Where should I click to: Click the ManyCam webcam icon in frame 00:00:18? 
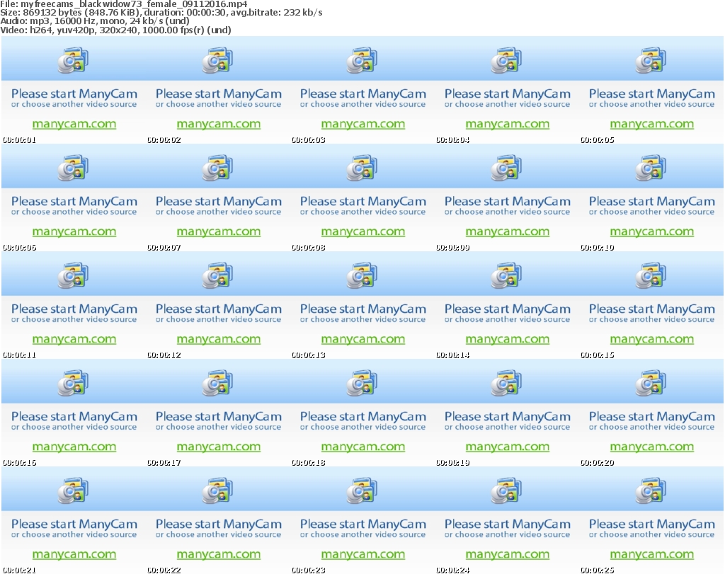coord(362,383)
